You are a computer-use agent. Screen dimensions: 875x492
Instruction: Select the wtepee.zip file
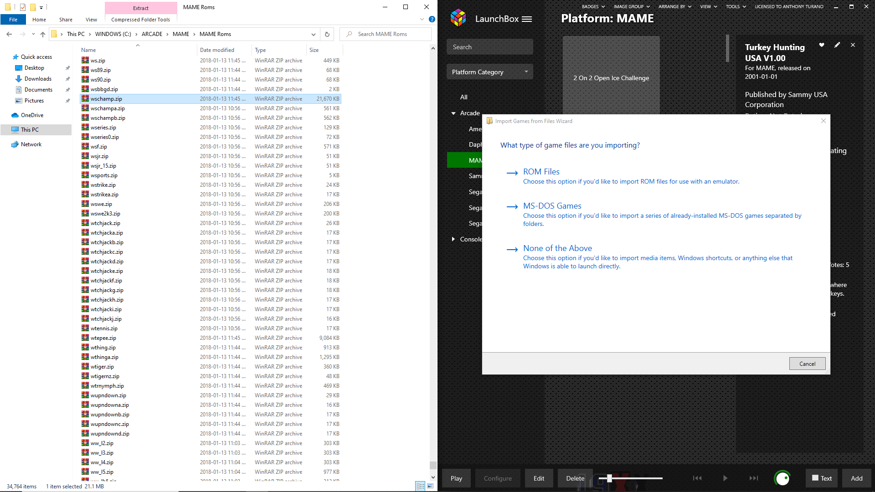211,338
